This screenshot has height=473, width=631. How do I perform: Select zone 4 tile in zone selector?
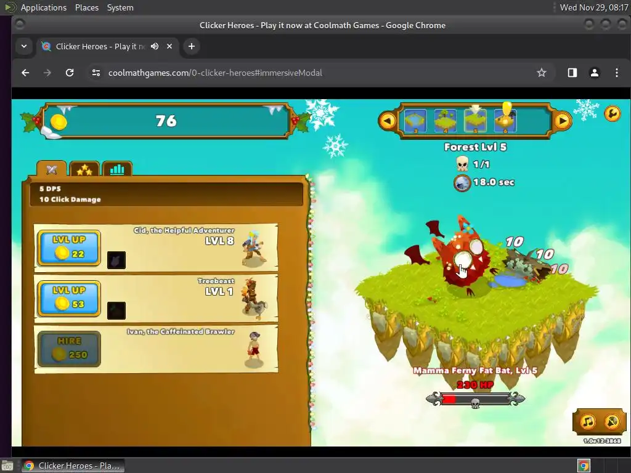coord(446,121)
